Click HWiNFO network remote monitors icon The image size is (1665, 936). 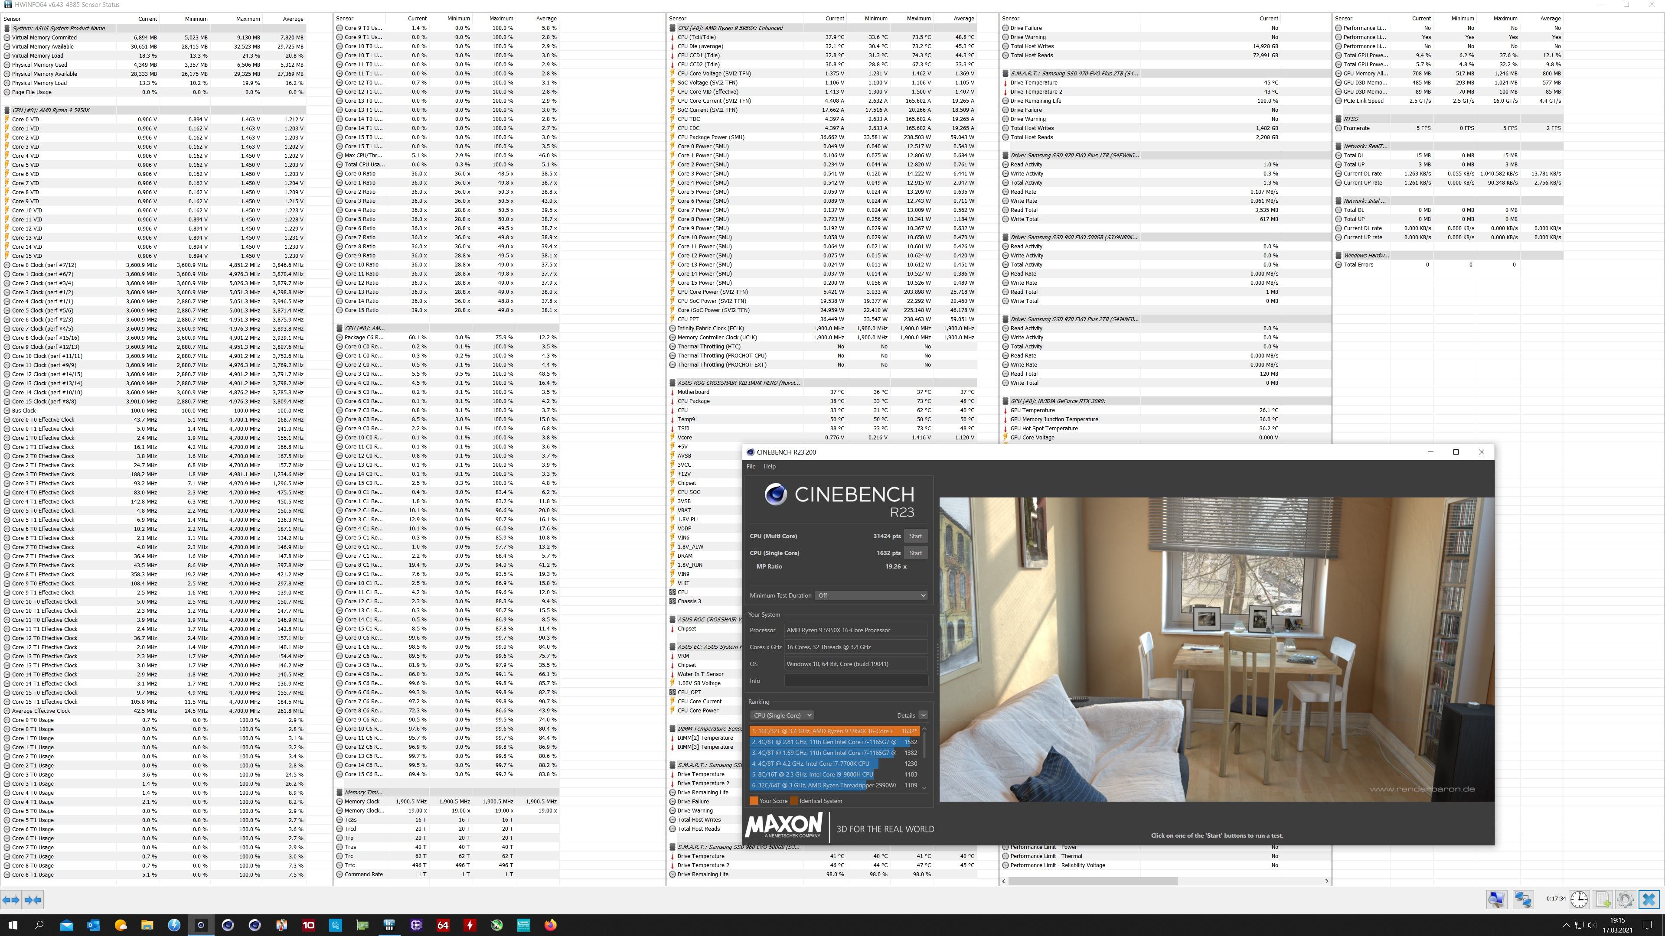[1523, 899]
